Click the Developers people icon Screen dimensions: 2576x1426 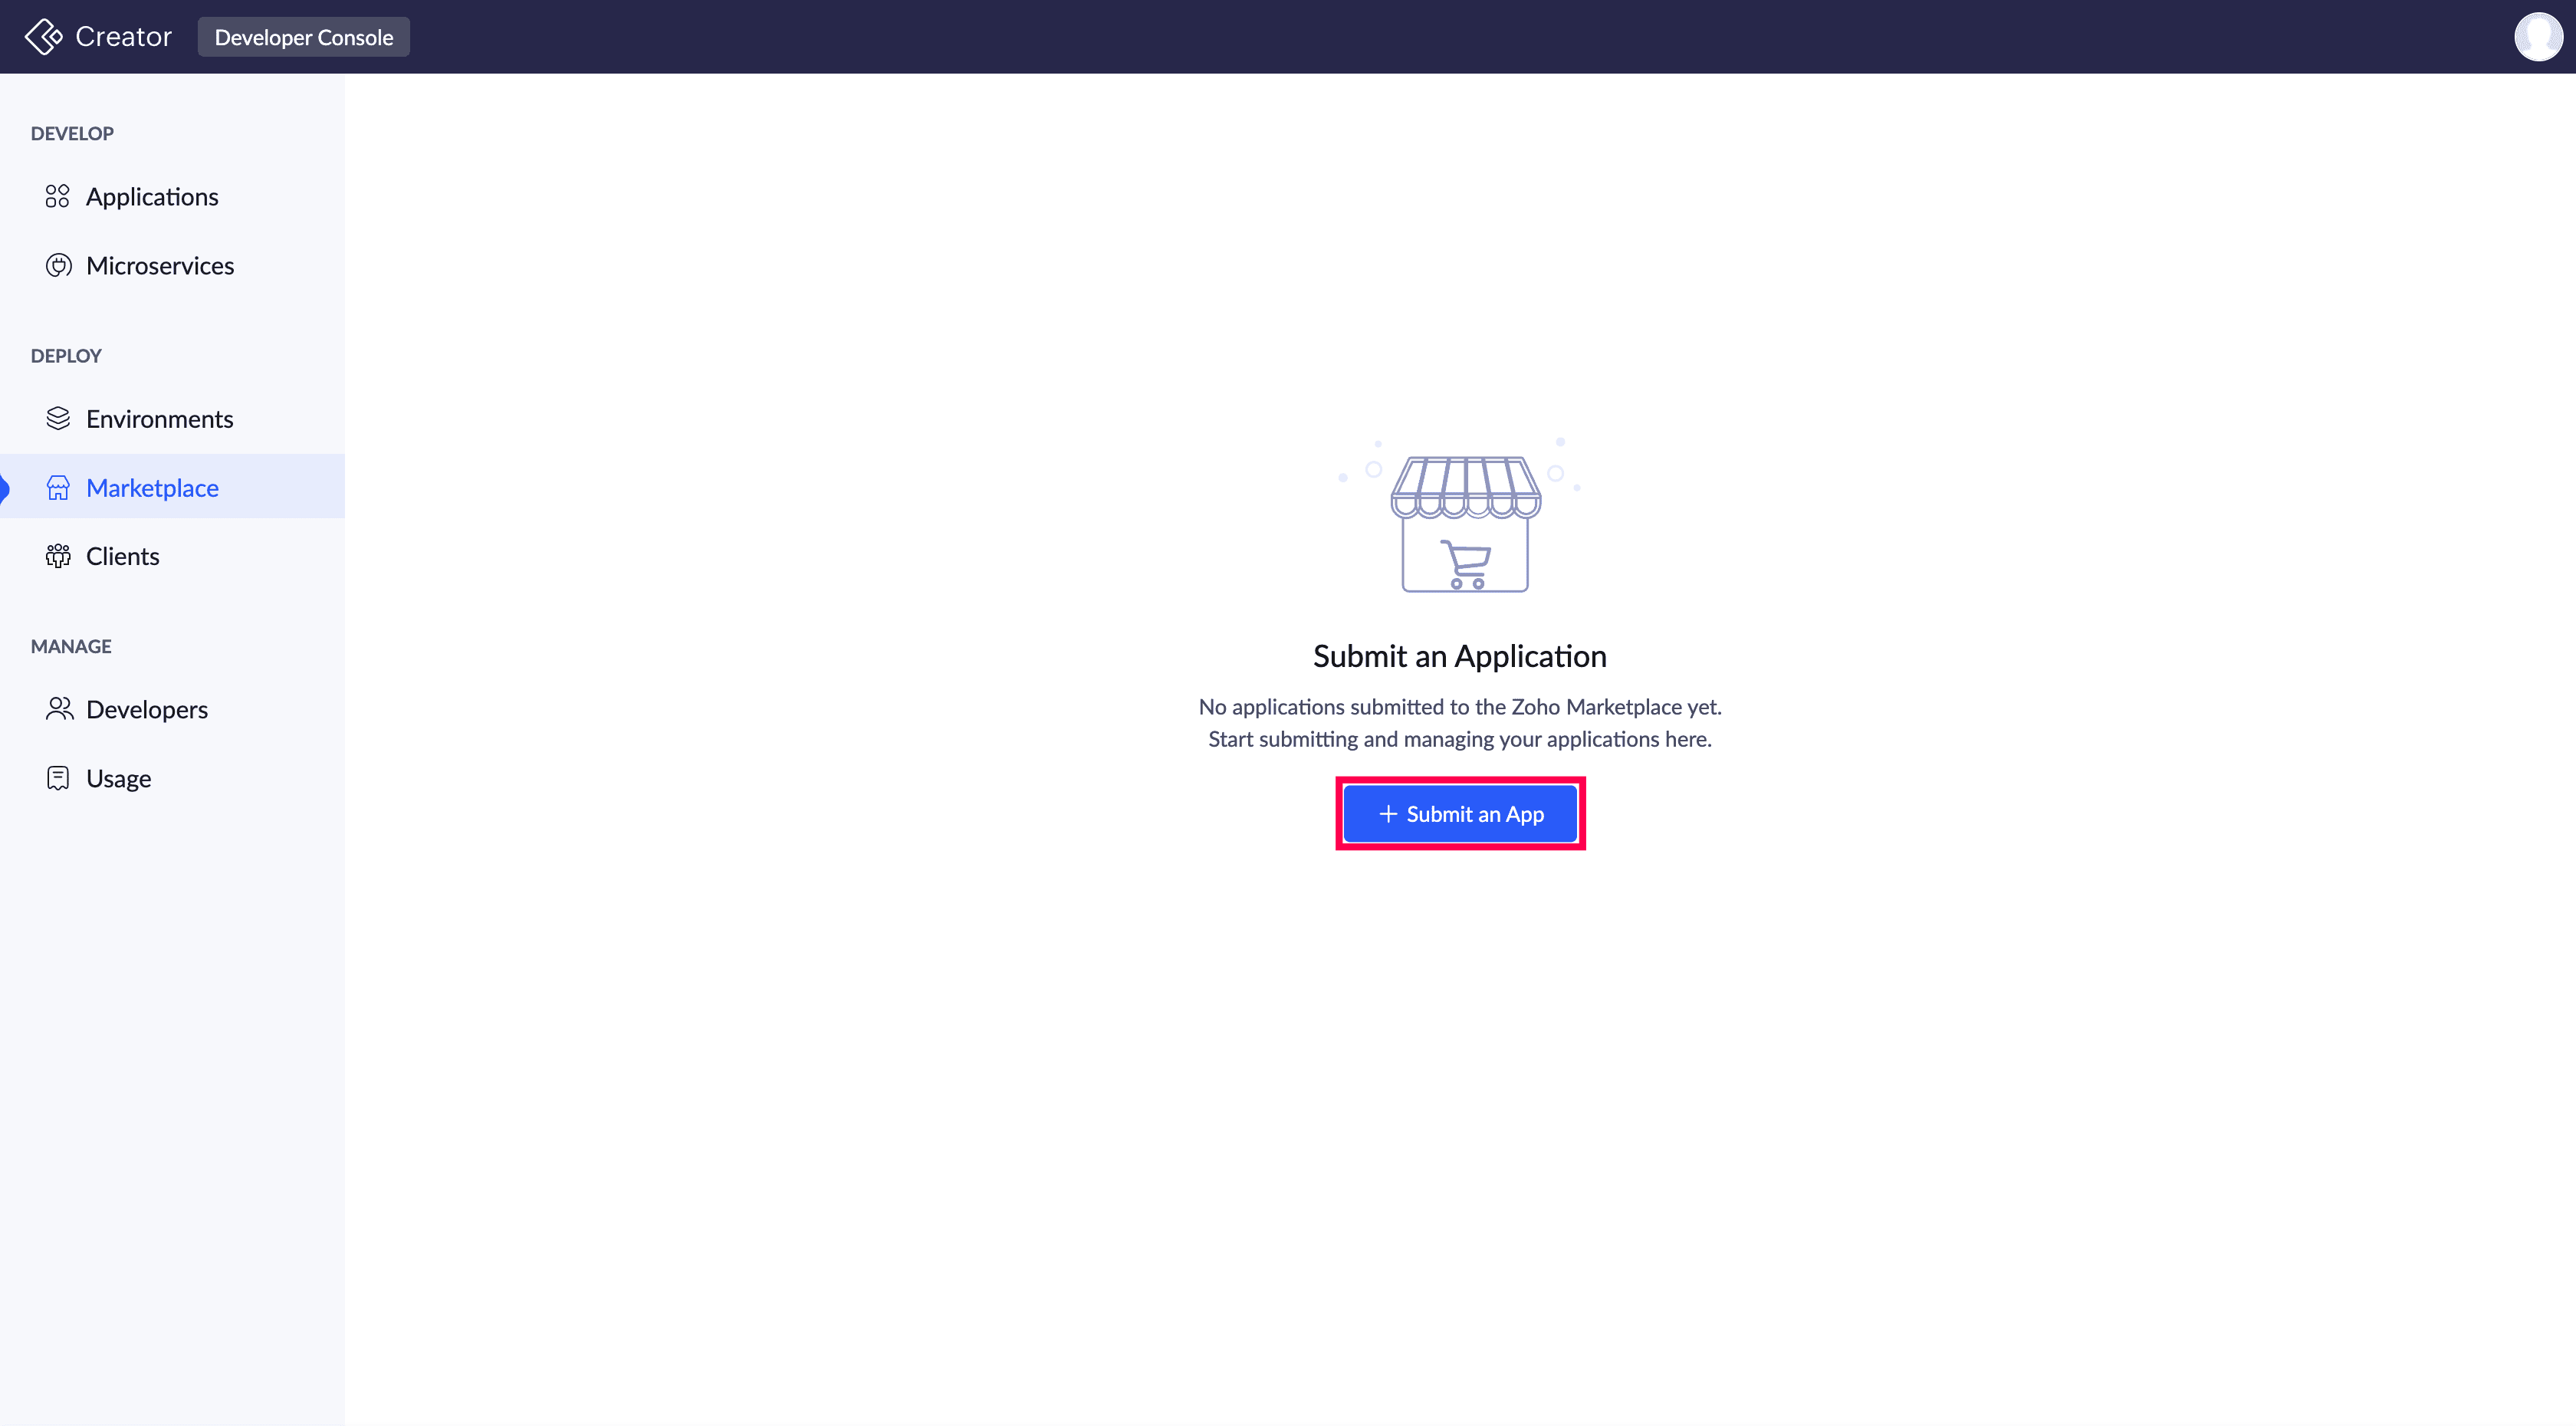click(60, 709)
